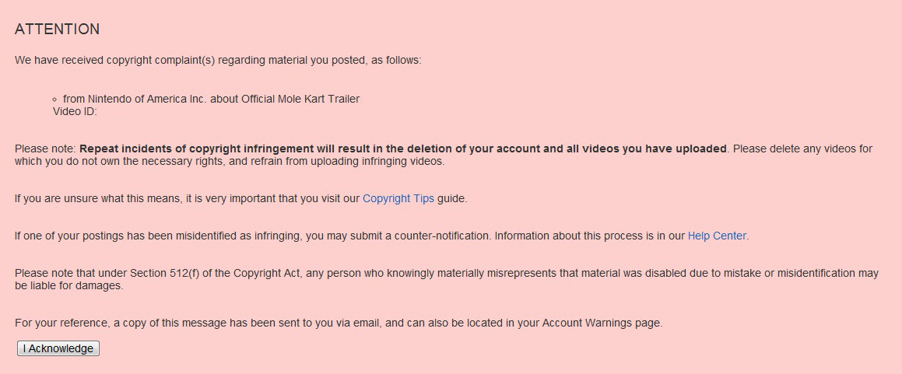Click the ATTENTION heading
Screen dimensions: 902x374
pos(57,30)
